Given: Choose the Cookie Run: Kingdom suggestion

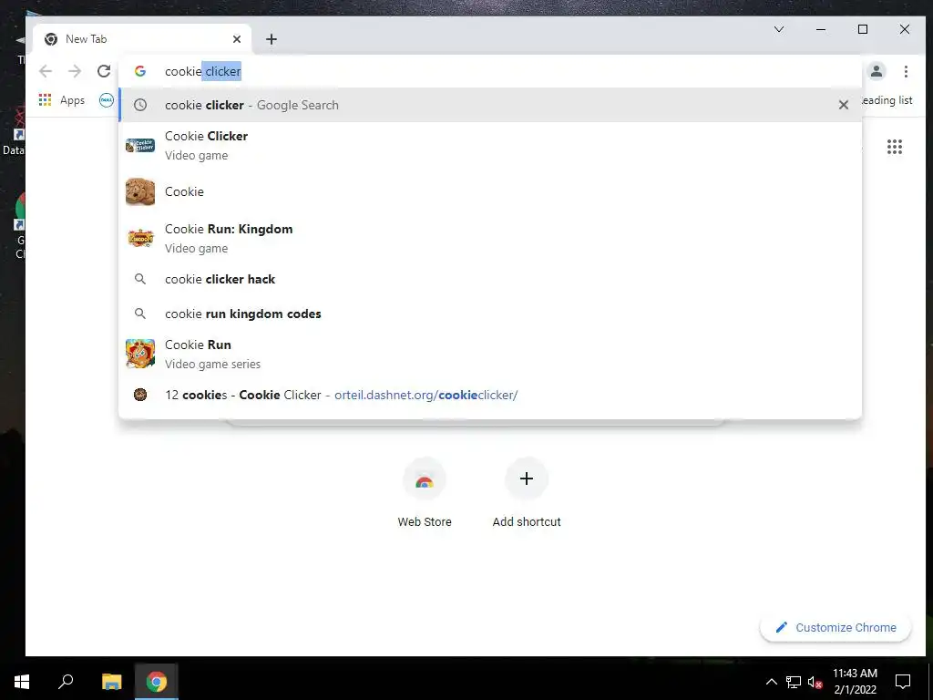Looking at the screenshot, I should [490, 238].
